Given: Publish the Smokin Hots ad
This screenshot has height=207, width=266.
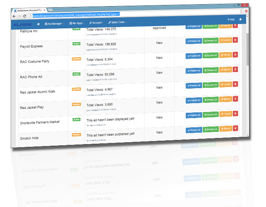Looking at the screenshot, I should (x=194, y=130).
